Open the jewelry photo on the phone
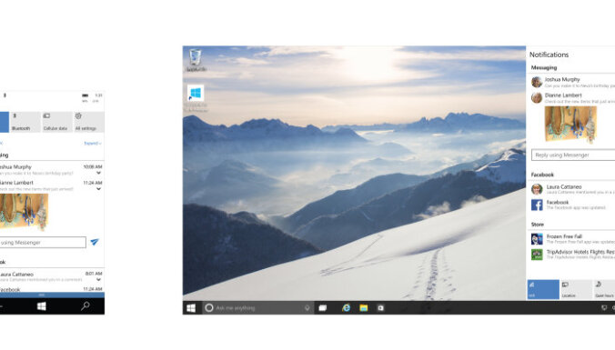The image size is (615, 350). pyautogui.click(x=24, y=212)
